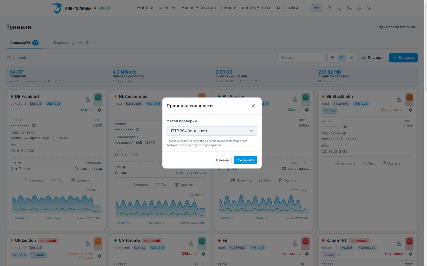This screenshot has width=427, height=266.
Task: Open settings gear for CA Toronto
Action: tap(203, 254)
